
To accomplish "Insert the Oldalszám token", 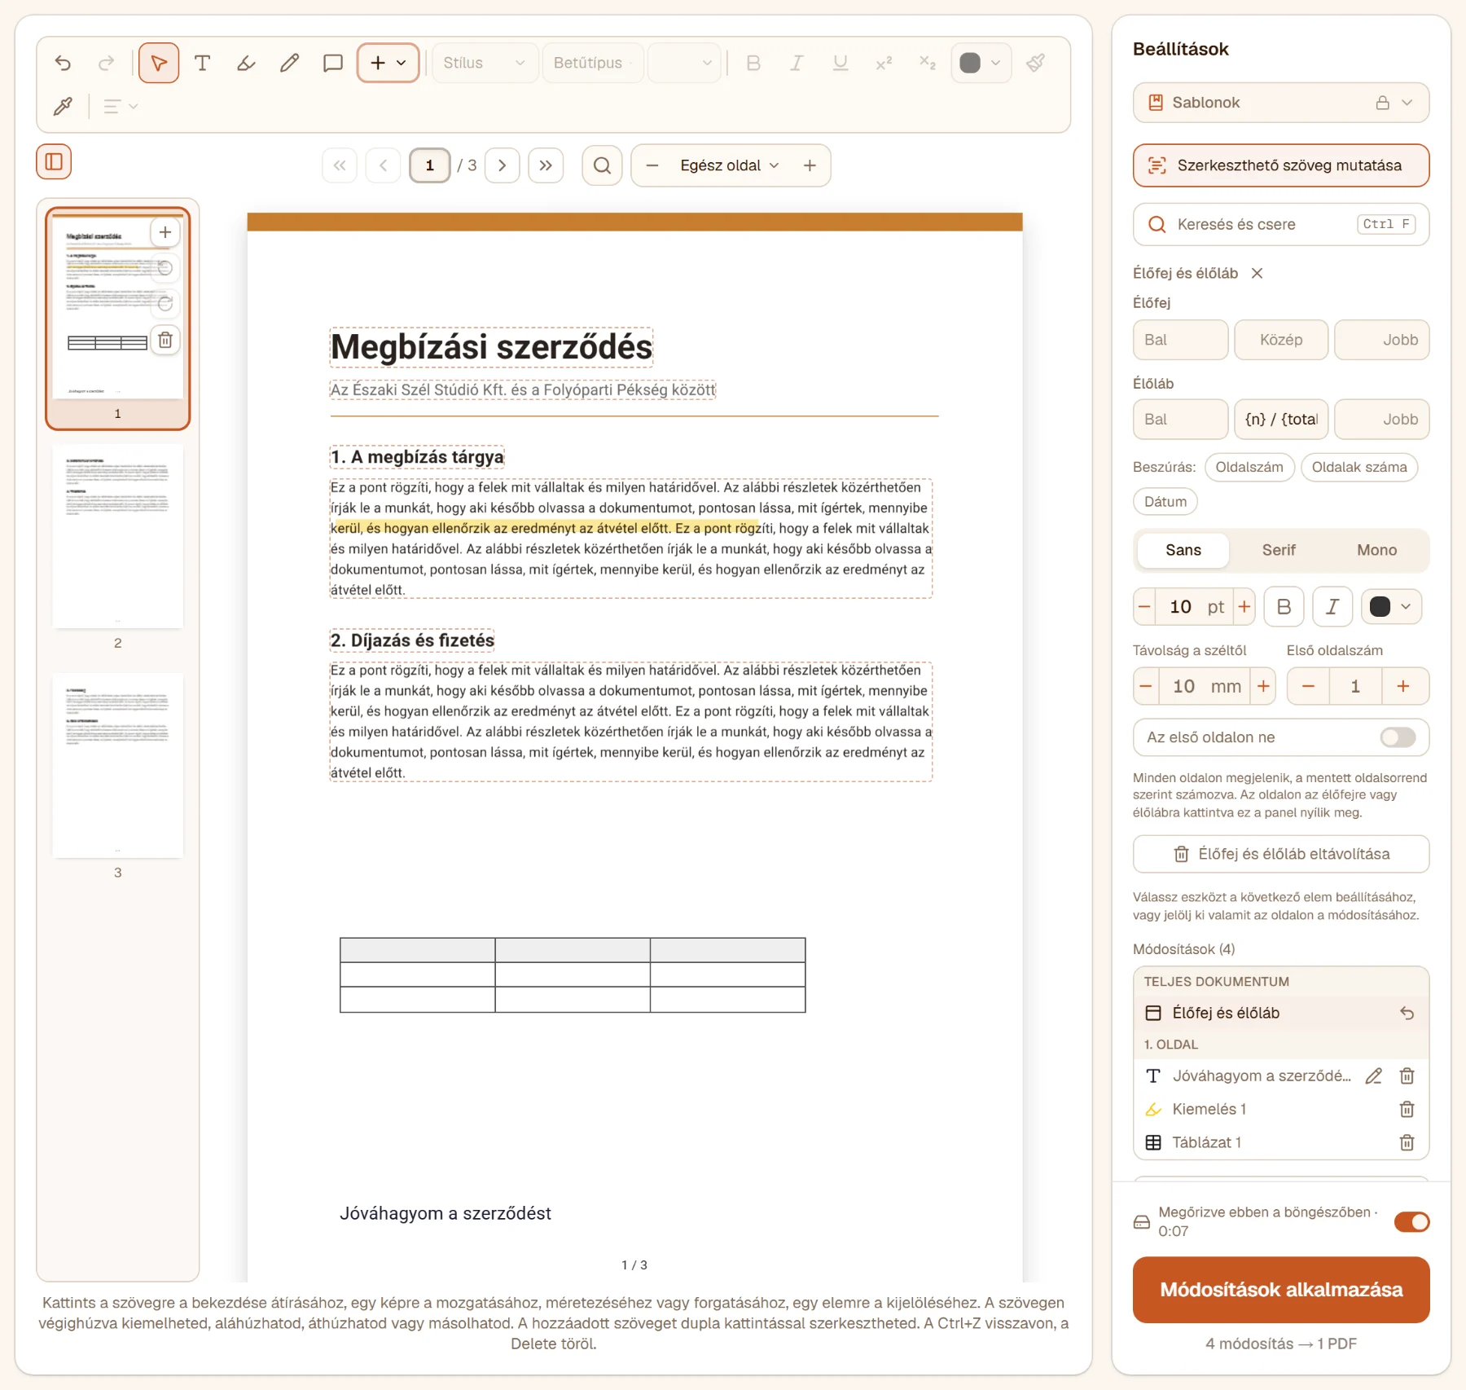I will (x=1249, y=467).
